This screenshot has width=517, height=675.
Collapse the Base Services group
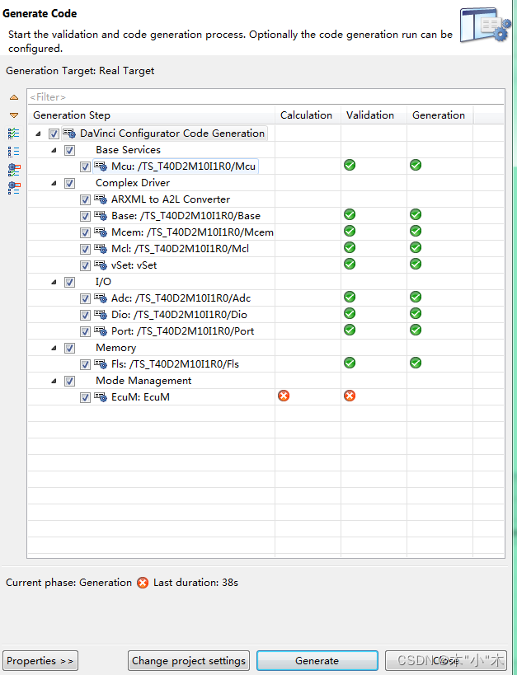coord(54,150)
